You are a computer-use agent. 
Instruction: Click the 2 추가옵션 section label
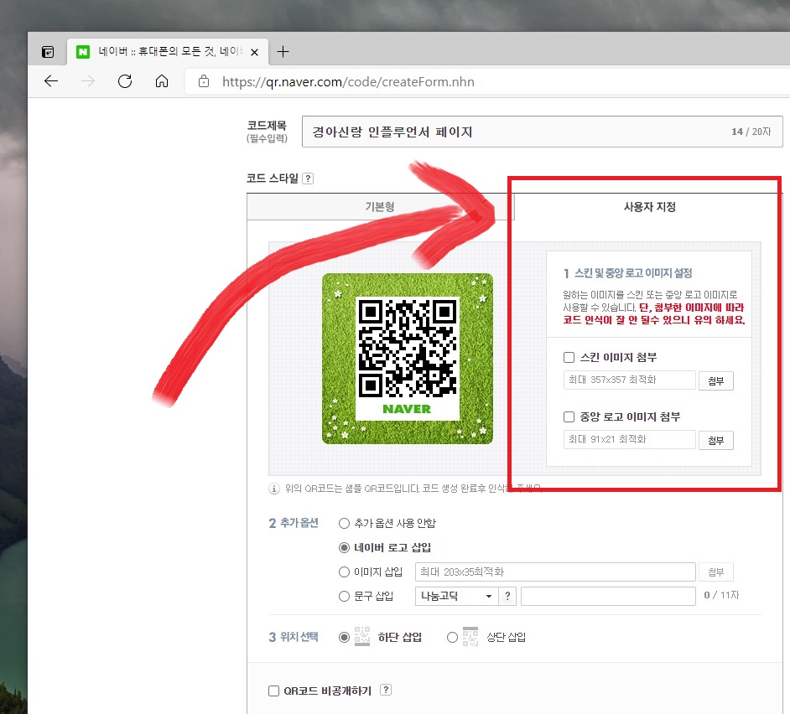tap(294, 523)
